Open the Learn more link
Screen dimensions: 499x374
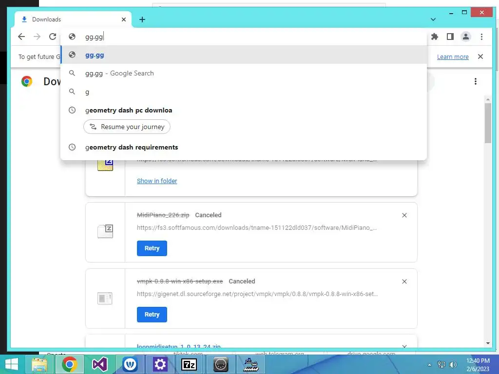[453, 56]
